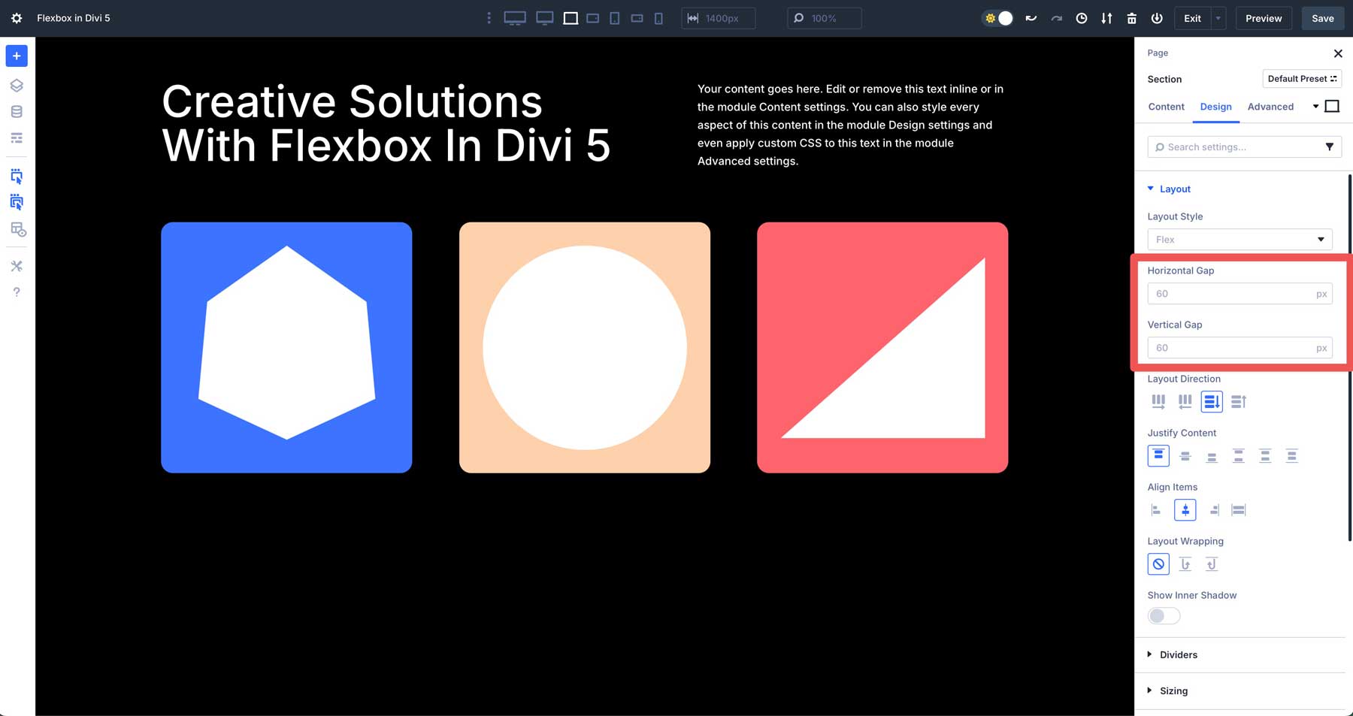Click the Undo icon in the top bar
The width and height of the screenshot is (1353, 716).
point(1031,17)
